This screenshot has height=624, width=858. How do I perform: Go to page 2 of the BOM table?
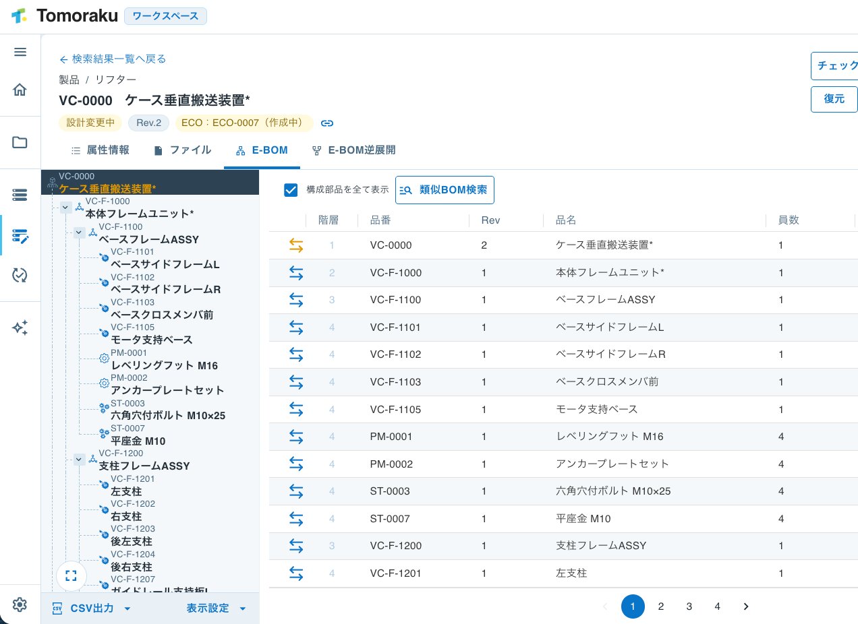pos(661,606)
